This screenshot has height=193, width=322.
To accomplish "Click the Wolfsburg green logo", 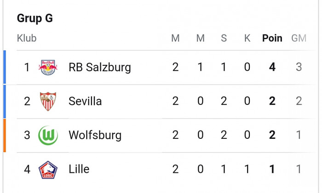I will point(48,136).
